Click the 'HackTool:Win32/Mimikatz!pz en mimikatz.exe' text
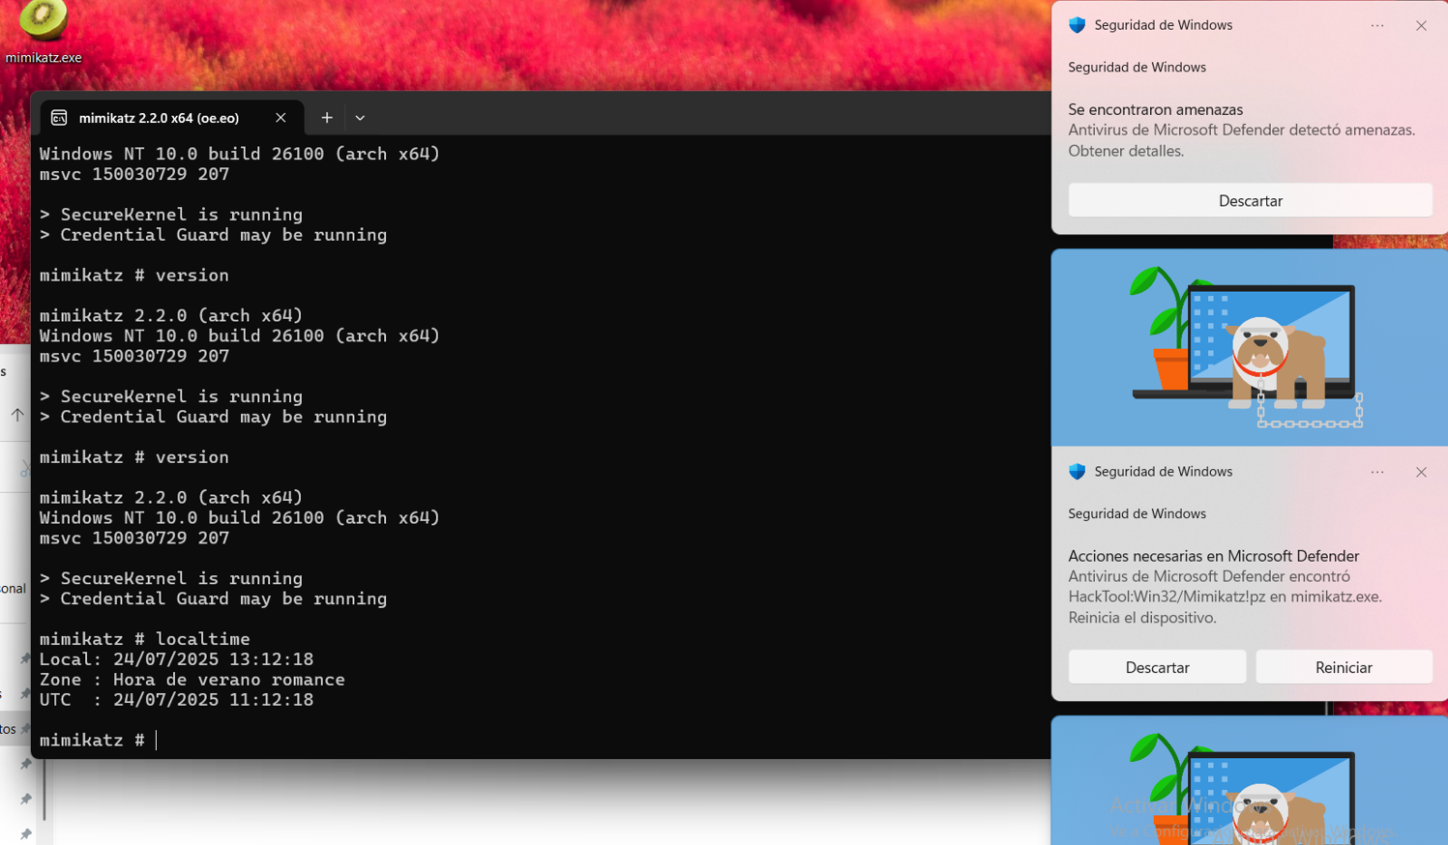 (x=1225, y=597)
